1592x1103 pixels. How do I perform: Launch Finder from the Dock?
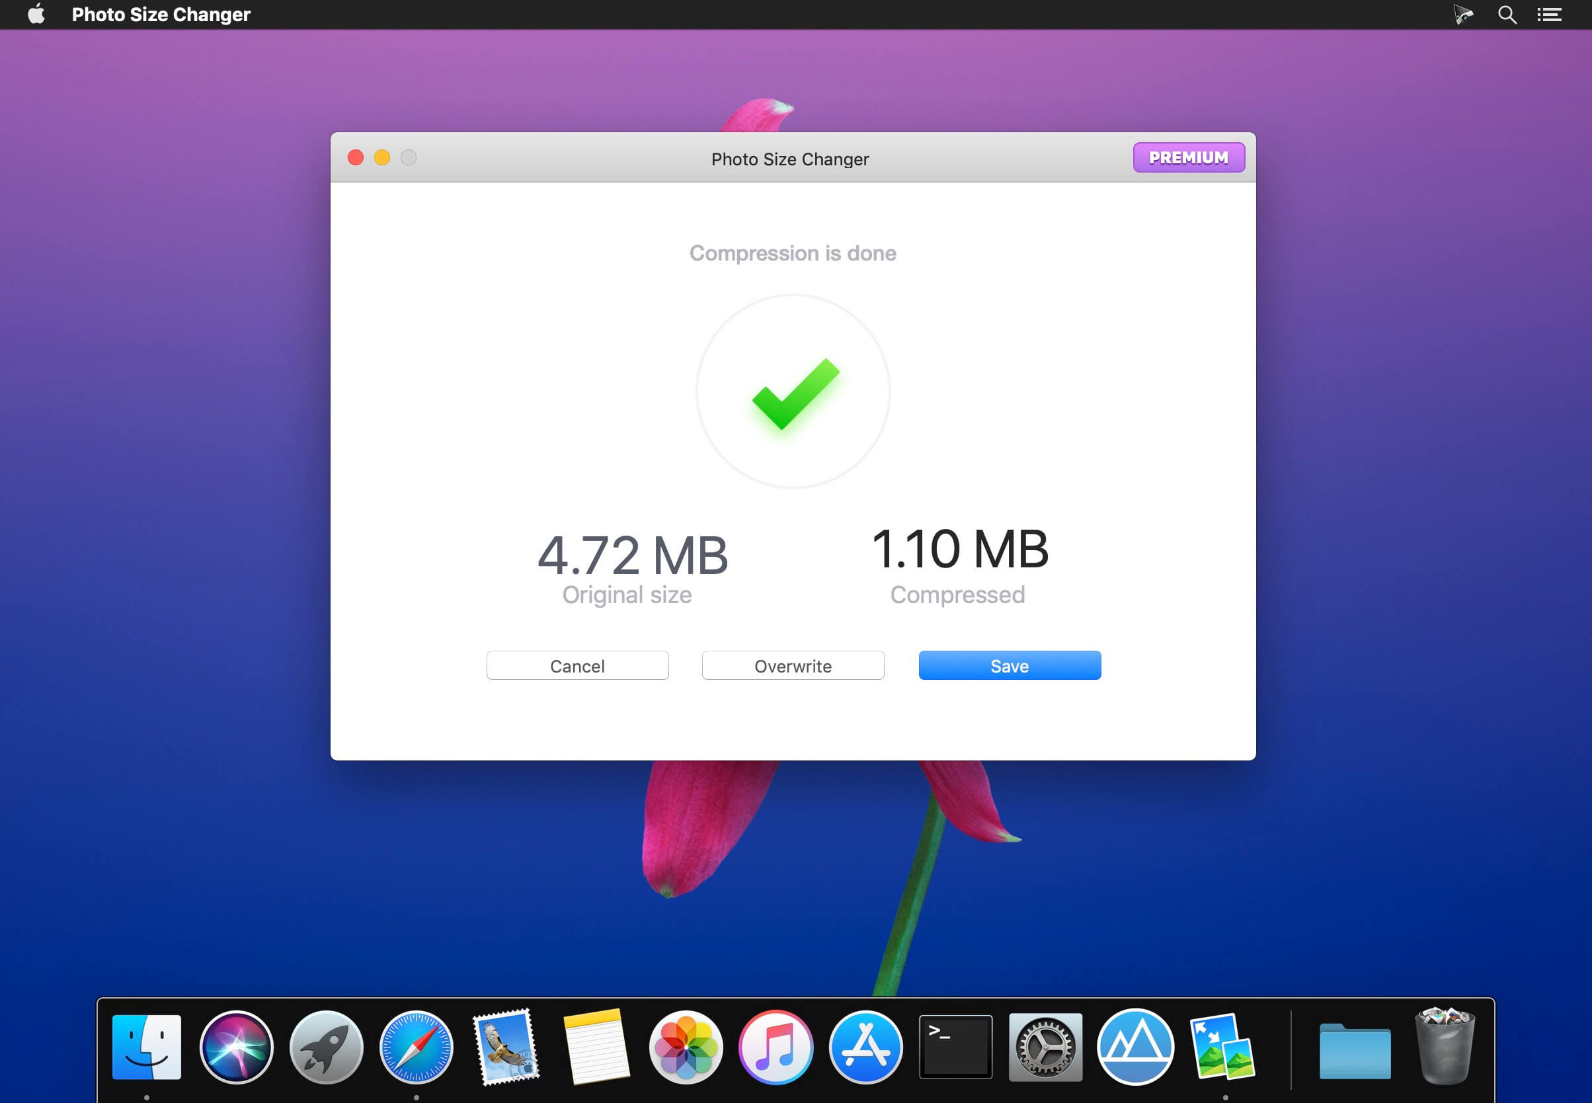pos(147,1047)
